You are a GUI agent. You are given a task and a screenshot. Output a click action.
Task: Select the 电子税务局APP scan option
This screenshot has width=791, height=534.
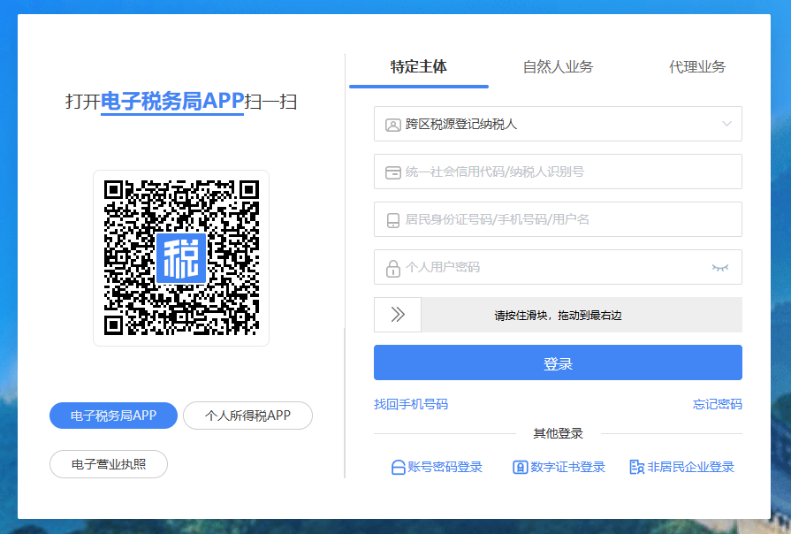tap(113, 416)
